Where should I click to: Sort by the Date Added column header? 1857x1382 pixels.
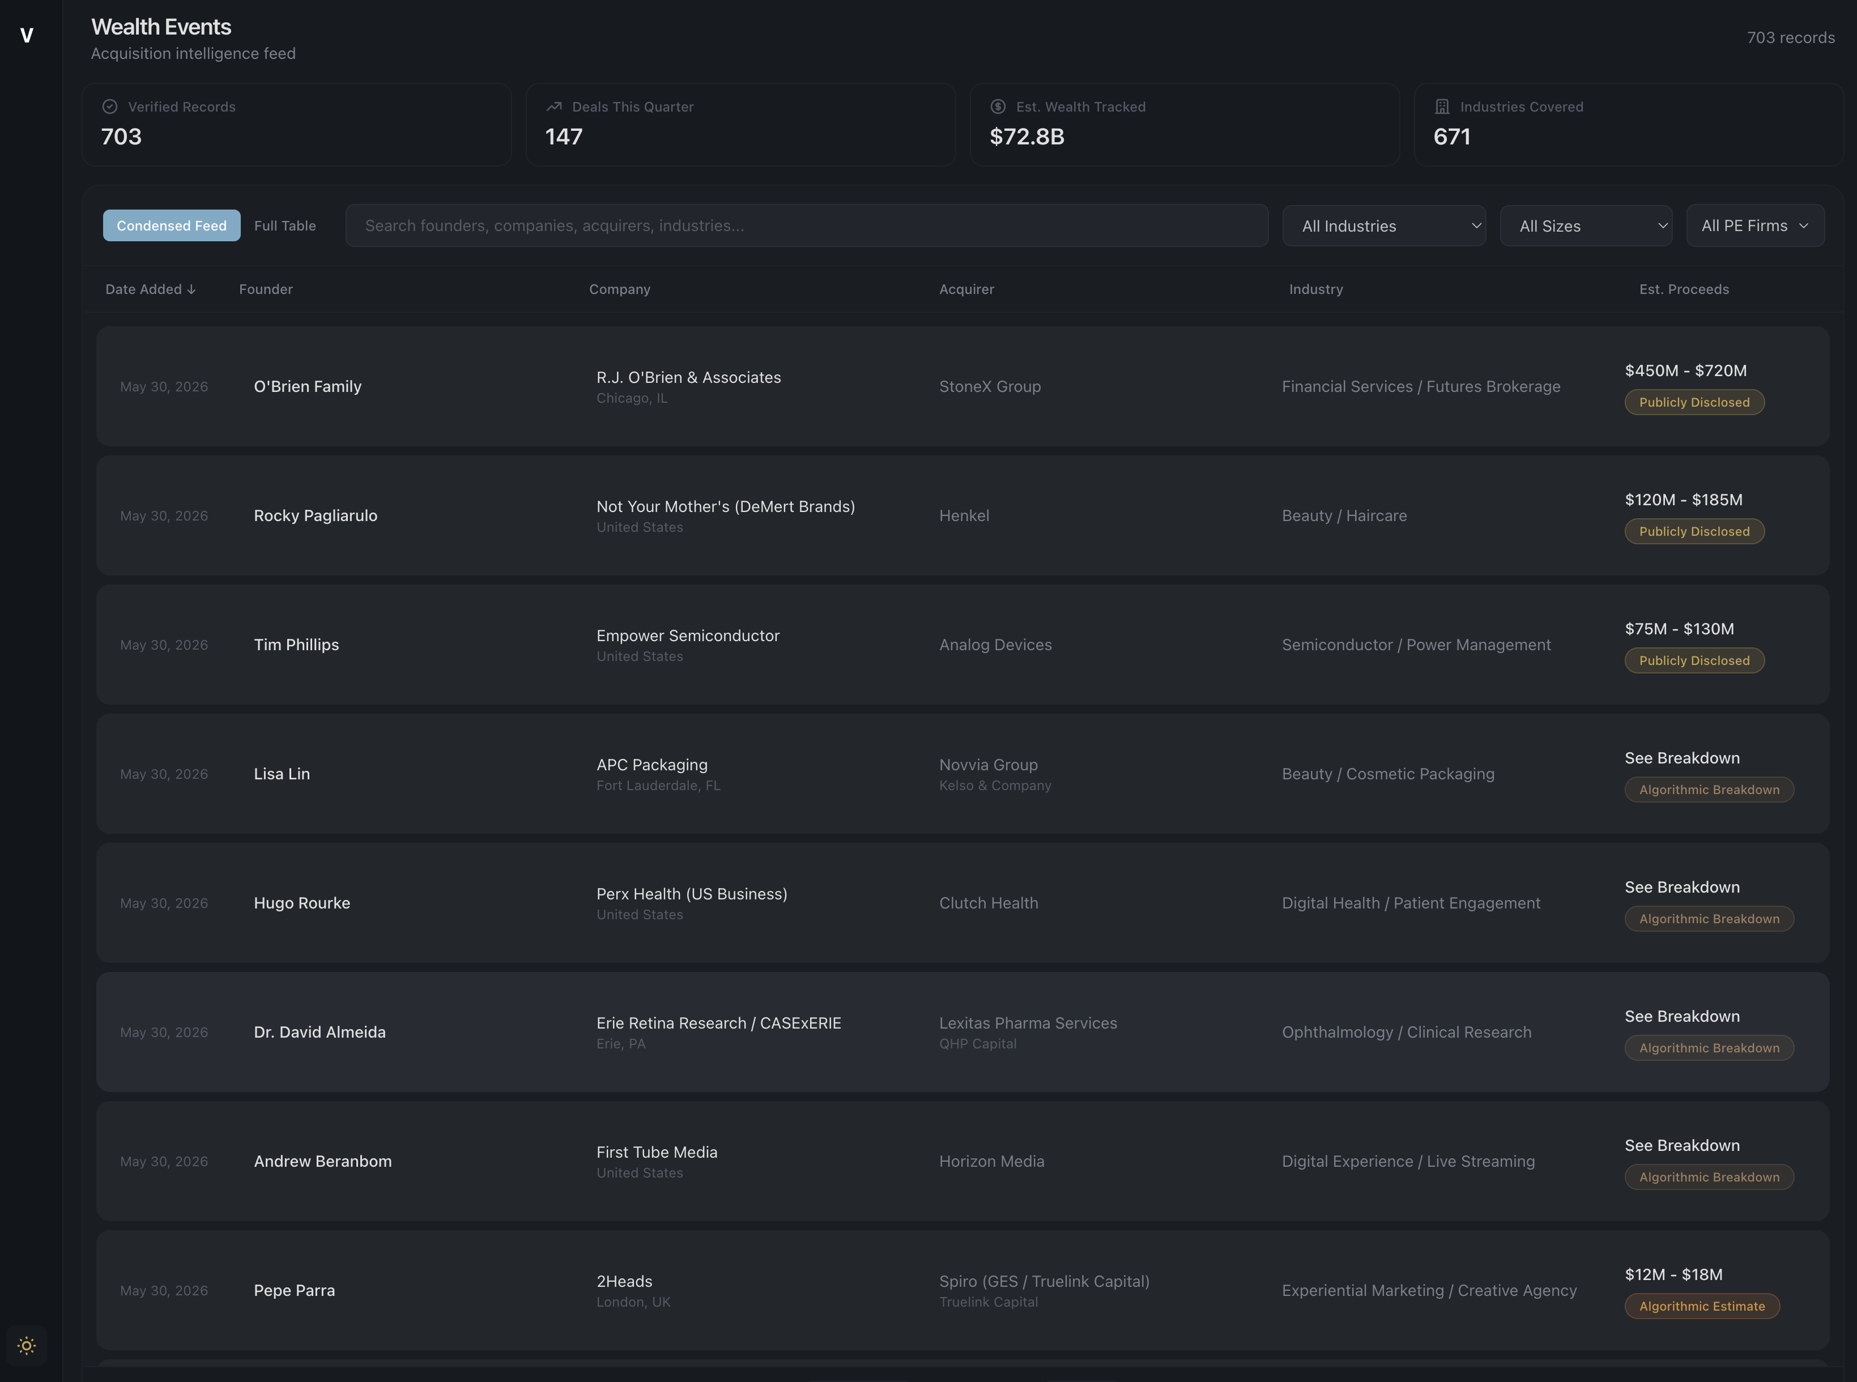tap(151, 289)
